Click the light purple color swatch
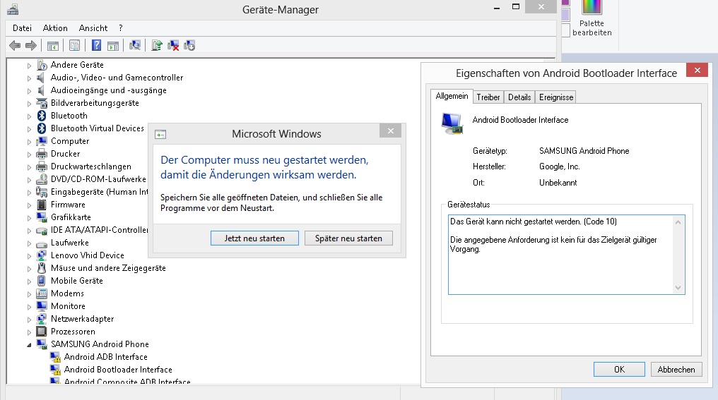 click(565, 16)
